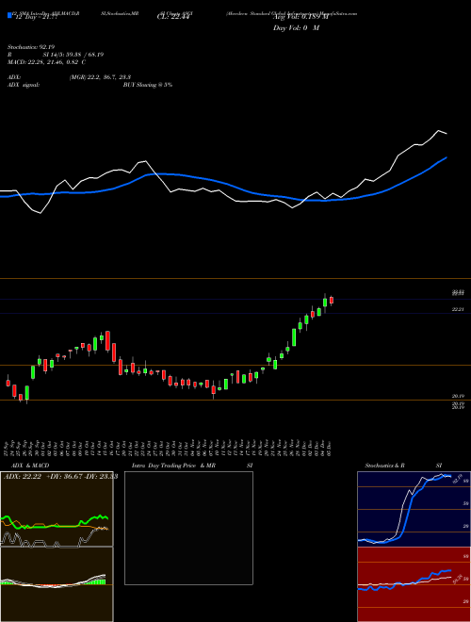The image size is (471, 622).
Task: Click the green MACD histogram bars
Action: click(x=98, y=581)
